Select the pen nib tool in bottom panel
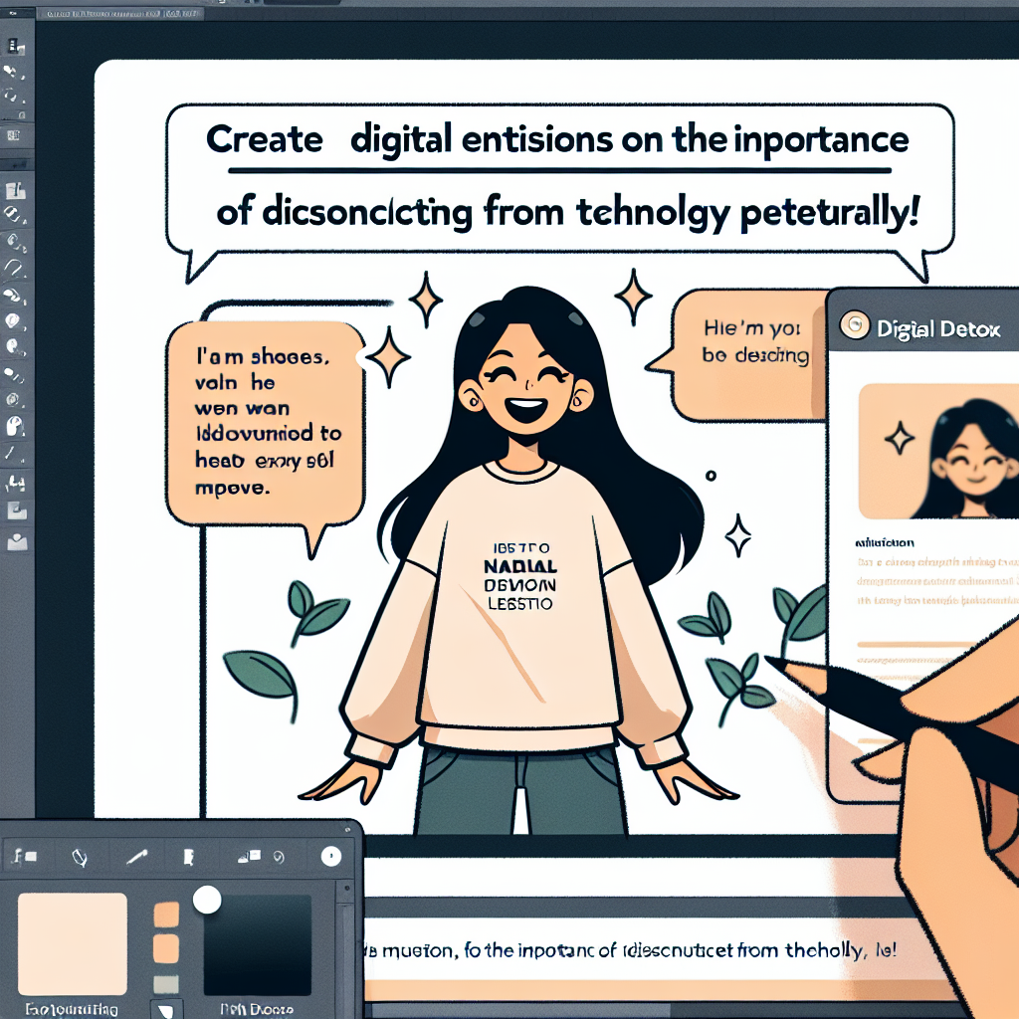1019x1019 pixels. click(x=79, y=857)
